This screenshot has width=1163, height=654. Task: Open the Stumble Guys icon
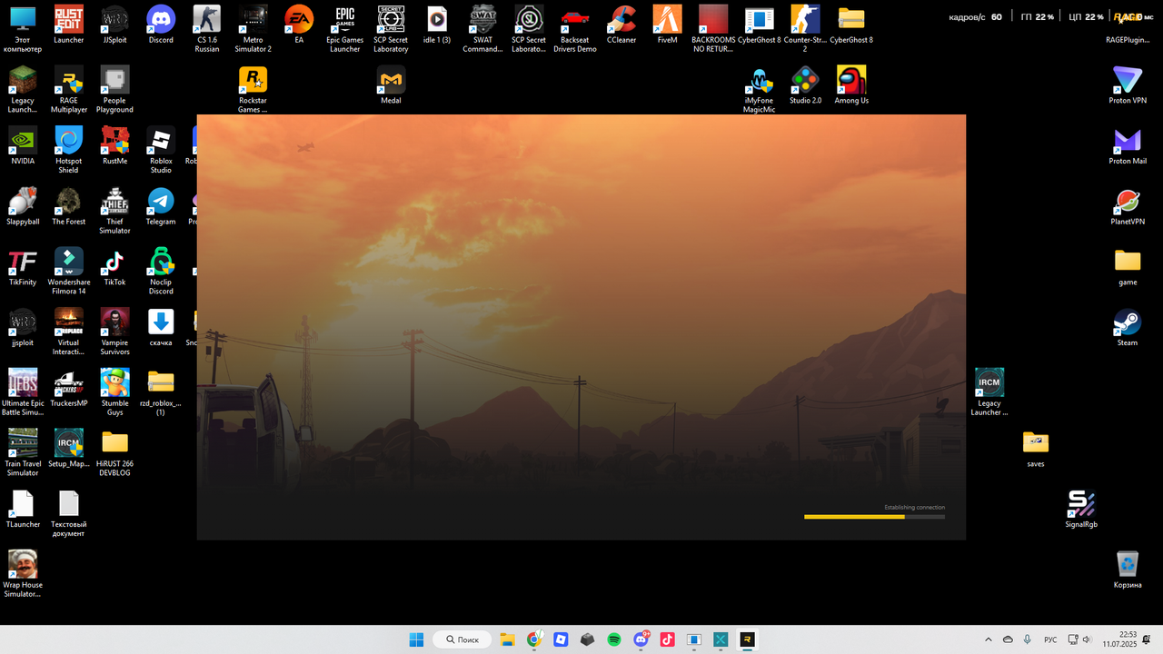pyautogui.click(x=114, y=393)
